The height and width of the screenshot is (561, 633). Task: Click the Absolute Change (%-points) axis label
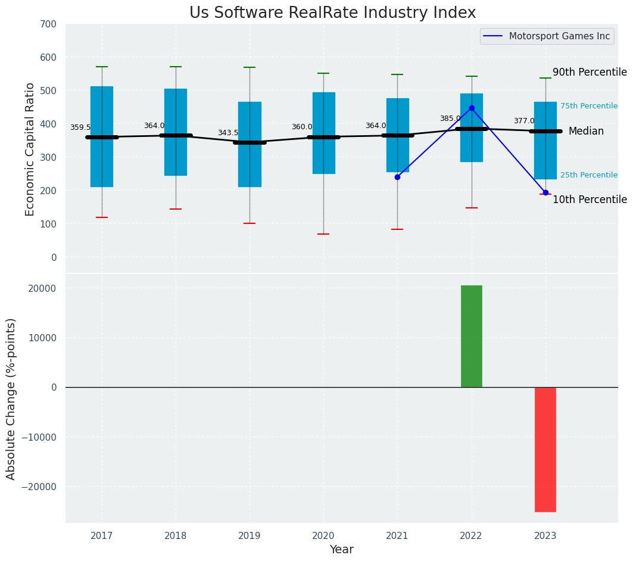[11, 398]
